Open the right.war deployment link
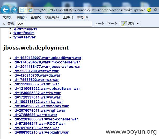This screenshot has width=159, height=139. pos(39,111)
